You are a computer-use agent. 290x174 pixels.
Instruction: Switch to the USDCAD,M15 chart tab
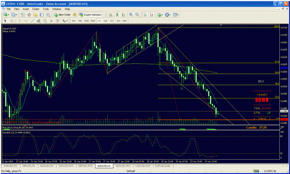tap(143, 166)
